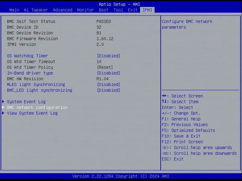Click BMC Device Revision value 81
Image resolution: width=242 pixels, height=181 pixels.
(99, 33)
